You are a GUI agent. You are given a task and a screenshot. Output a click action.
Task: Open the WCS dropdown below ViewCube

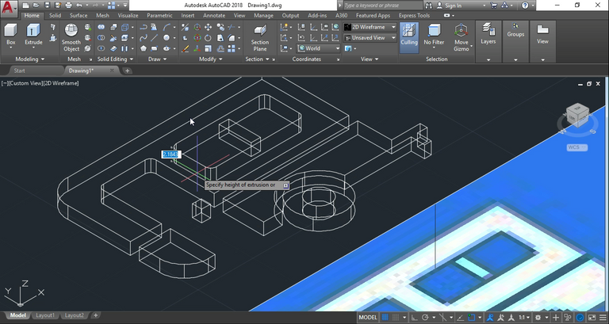(577, 147)
